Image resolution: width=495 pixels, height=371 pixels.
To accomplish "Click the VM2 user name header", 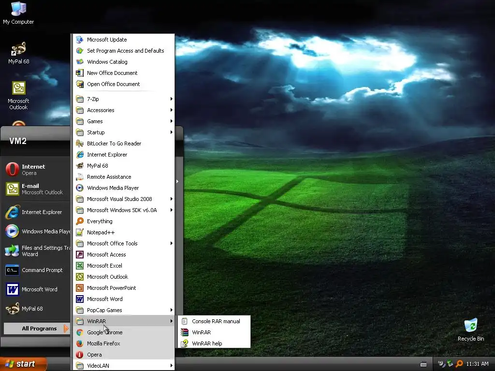I will click(x=18, y=141).
